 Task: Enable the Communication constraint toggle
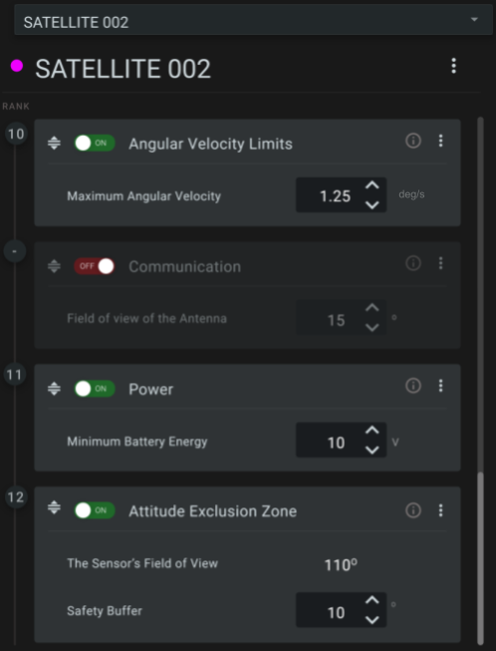95,266
